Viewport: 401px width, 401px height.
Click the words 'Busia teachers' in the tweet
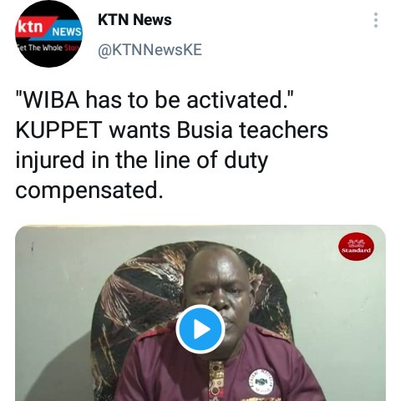[252, 130]
